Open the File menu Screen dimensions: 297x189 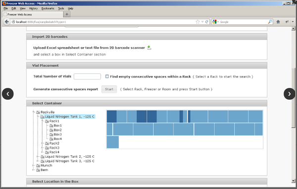click(x=5, y=8)
